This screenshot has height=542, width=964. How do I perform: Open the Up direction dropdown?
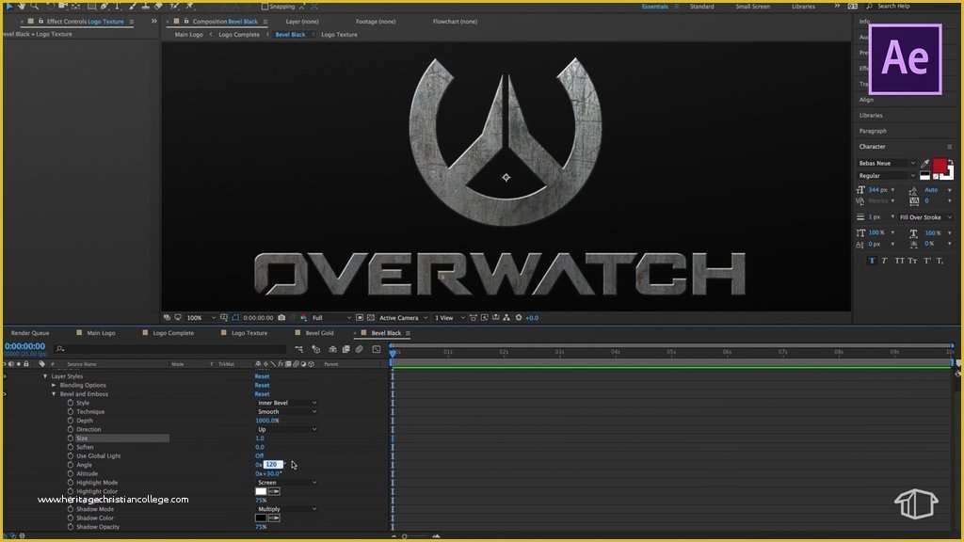coord(286,429)
